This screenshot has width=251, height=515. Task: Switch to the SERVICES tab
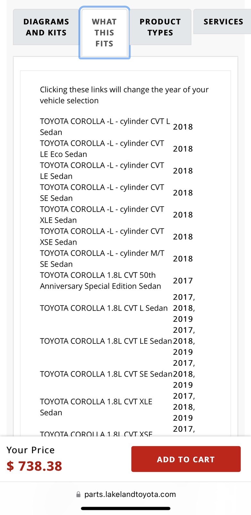(223, 22)
